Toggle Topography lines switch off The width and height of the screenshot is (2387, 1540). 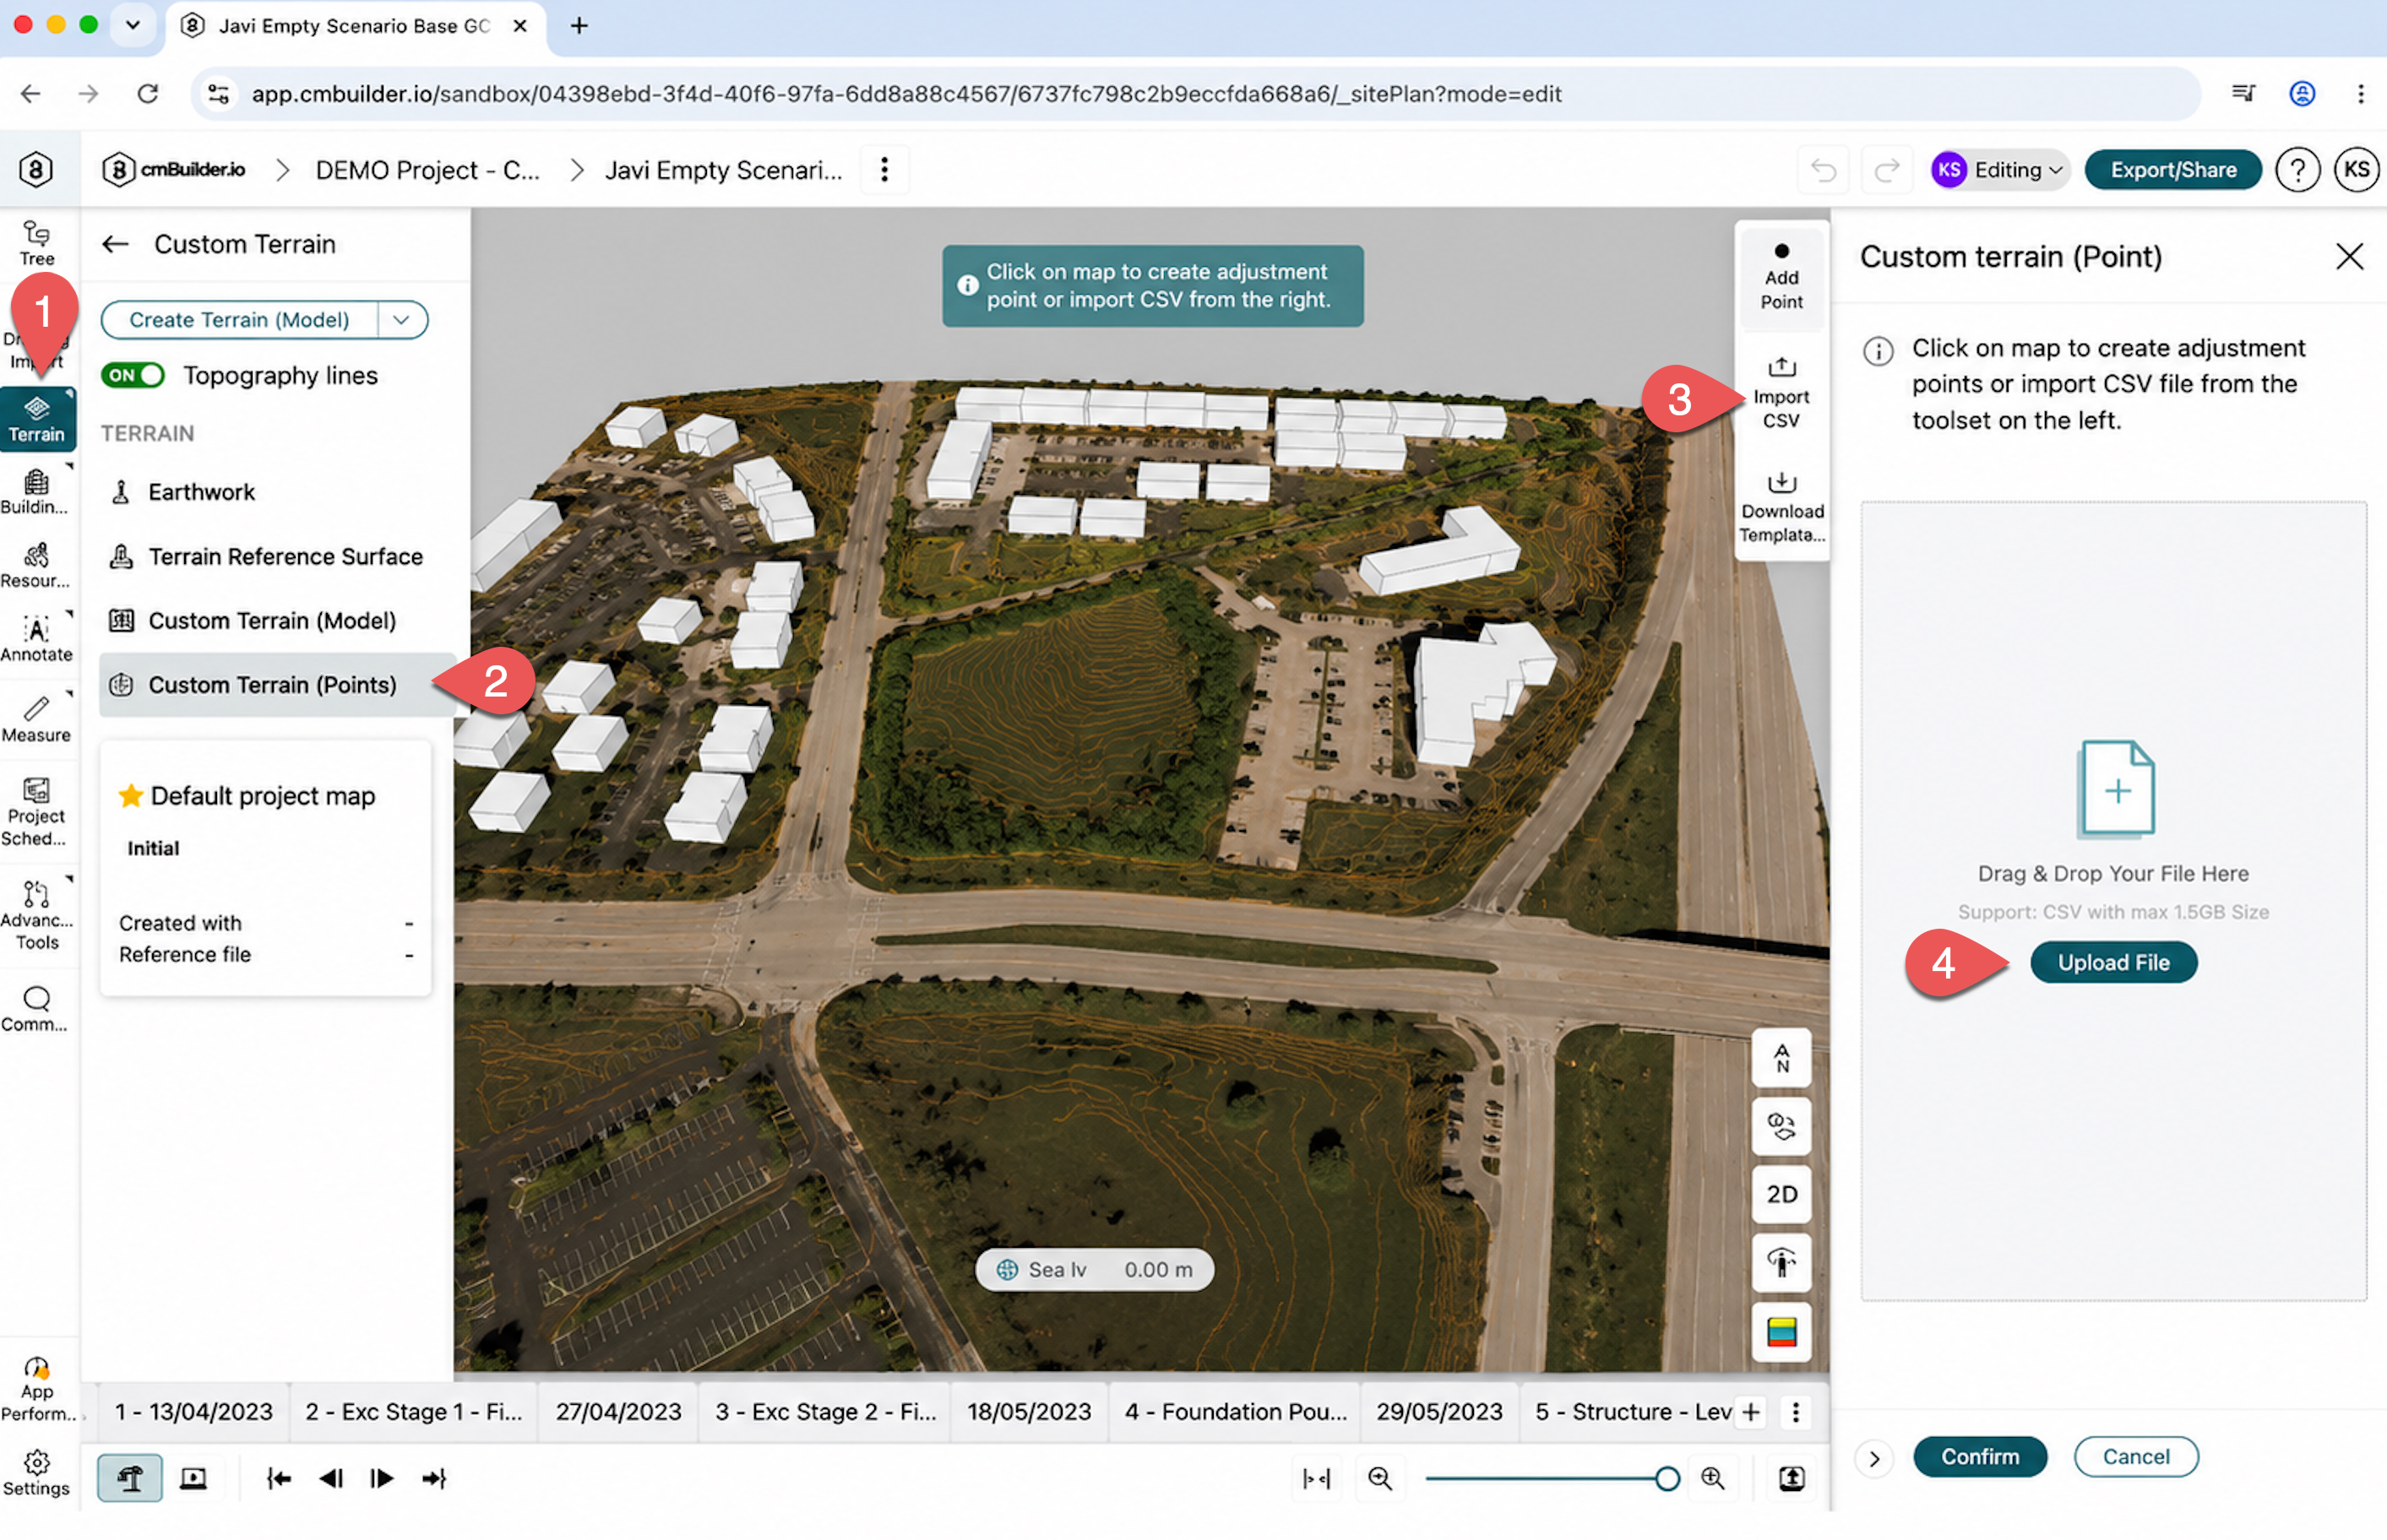132,375
